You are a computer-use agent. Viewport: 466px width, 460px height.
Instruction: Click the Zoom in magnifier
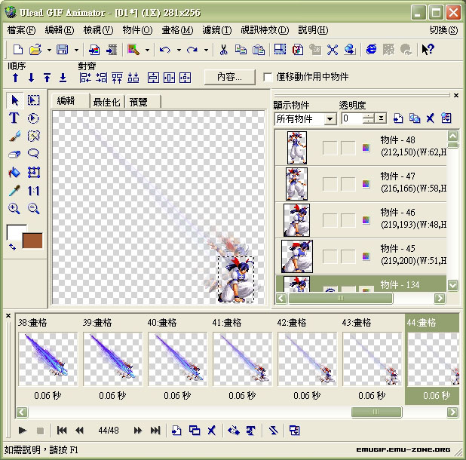(14, 209)
